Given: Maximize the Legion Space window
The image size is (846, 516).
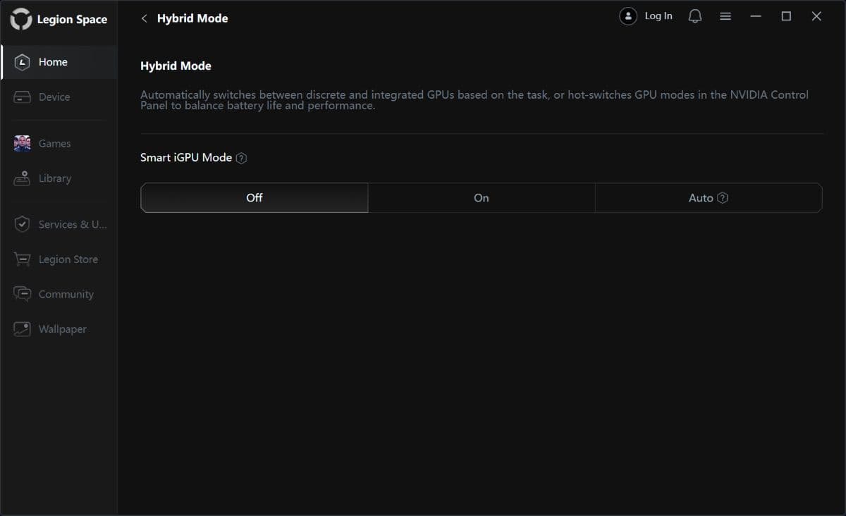Looking at the screenshot, I should 786,16.
